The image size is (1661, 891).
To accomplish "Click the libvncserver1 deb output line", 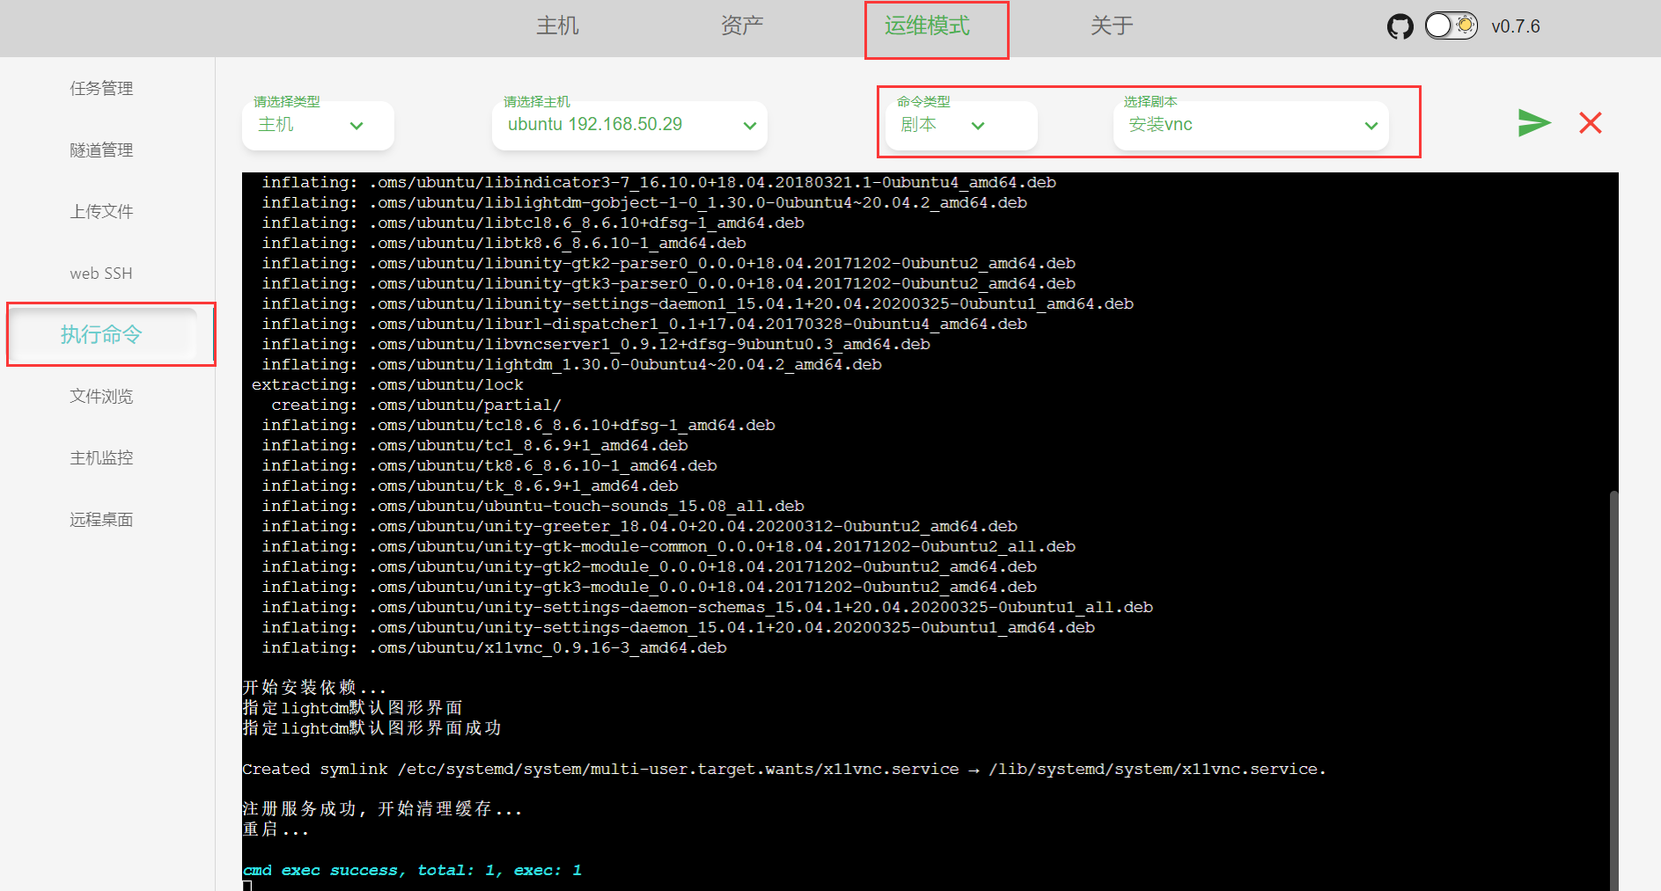I will point(596,344).
